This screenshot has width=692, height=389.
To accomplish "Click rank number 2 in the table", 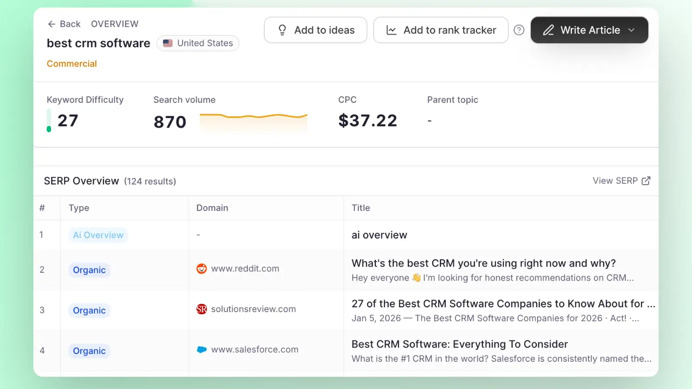I will 42,270.
